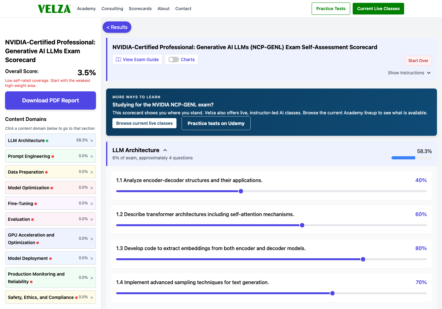Open GPU Acceleration and Optimization domain
The width and height of the screenshot is (442, 309).
[51, 238]
